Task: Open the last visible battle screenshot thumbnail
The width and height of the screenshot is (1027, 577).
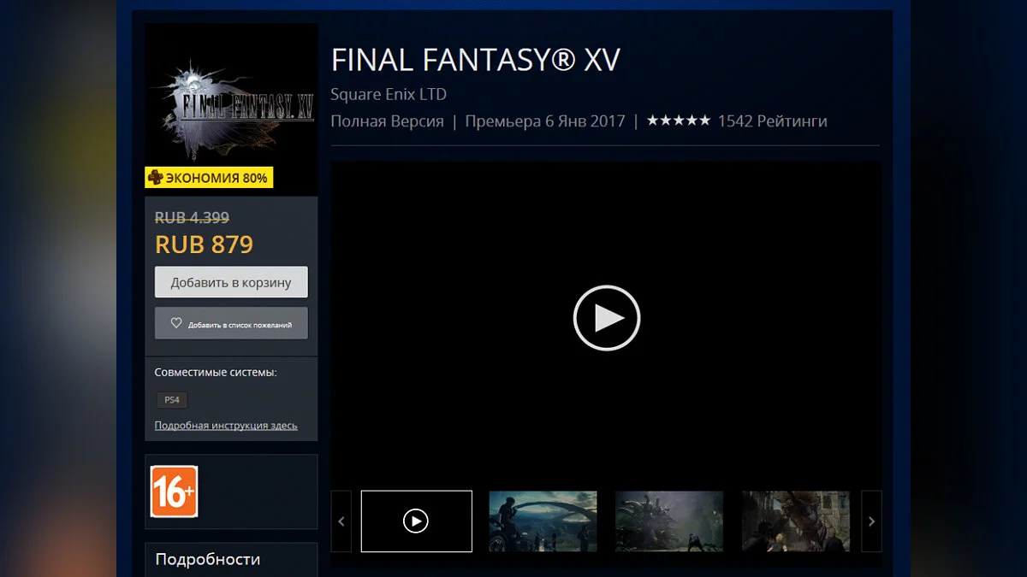Action: pyautogui.click(x=796, y=521)
